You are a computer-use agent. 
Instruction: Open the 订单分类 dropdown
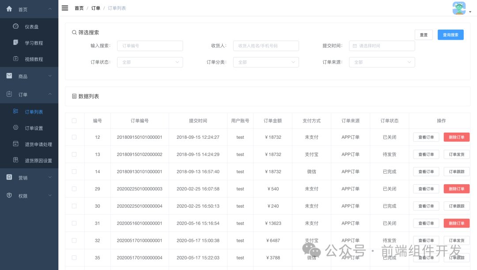coord(266,62)
